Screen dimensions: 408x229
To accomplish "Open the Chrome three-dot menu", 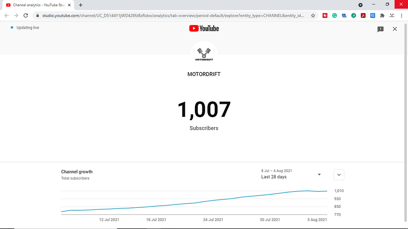I will click(x=401, y=15).
